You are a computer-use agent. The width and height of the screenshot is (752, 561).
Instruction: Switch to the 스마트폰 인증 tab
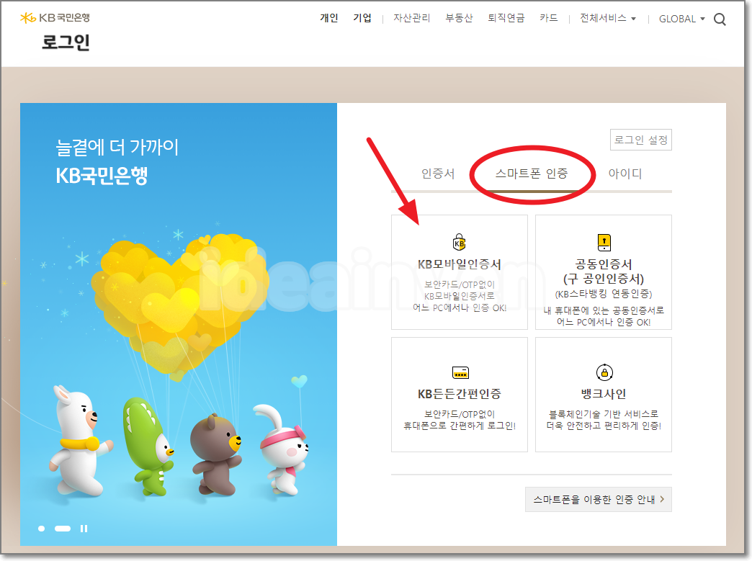(532, 174)
